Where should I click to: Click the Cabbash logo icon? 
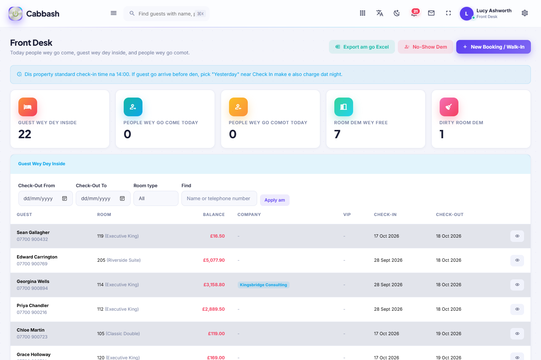click(16, 14)
